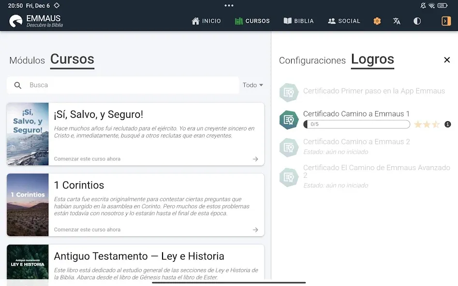Image resolution: width=458 pixels, height=286 pixels.
Task: Open the Emmaus logo home link
Action: [x=36, y=21]
